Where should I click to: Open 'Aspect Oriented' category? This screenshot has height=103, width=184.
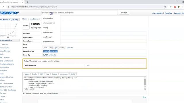pyautogui.click(x=4, y=45)
